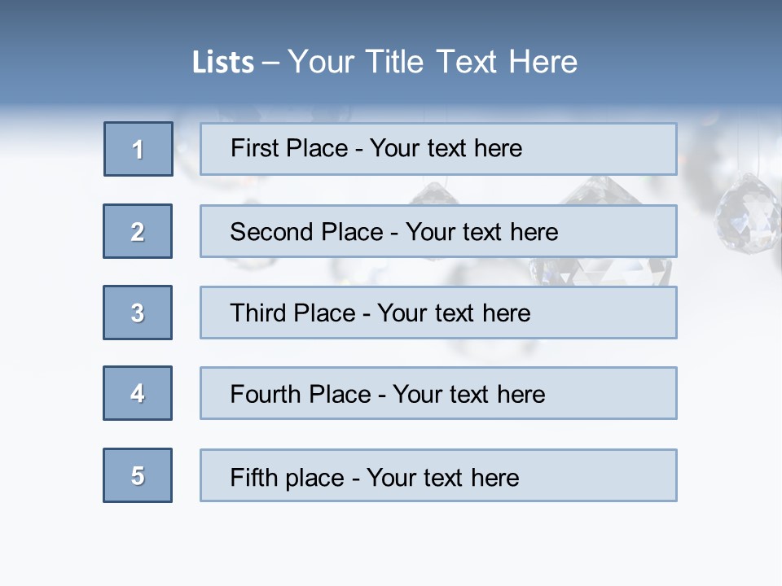The height and width of the screenshot is (586, 782).
Task: Click the bold word Lists in title
Action: tap(223, 63)
